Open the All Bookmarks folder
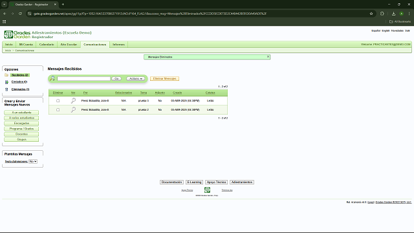This screenshot has width=414, height=233. tap(400, 21)
